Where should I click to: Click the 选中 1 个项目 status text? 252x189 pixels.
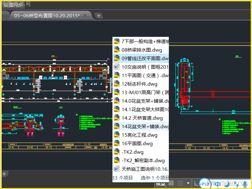click(155, 178)
